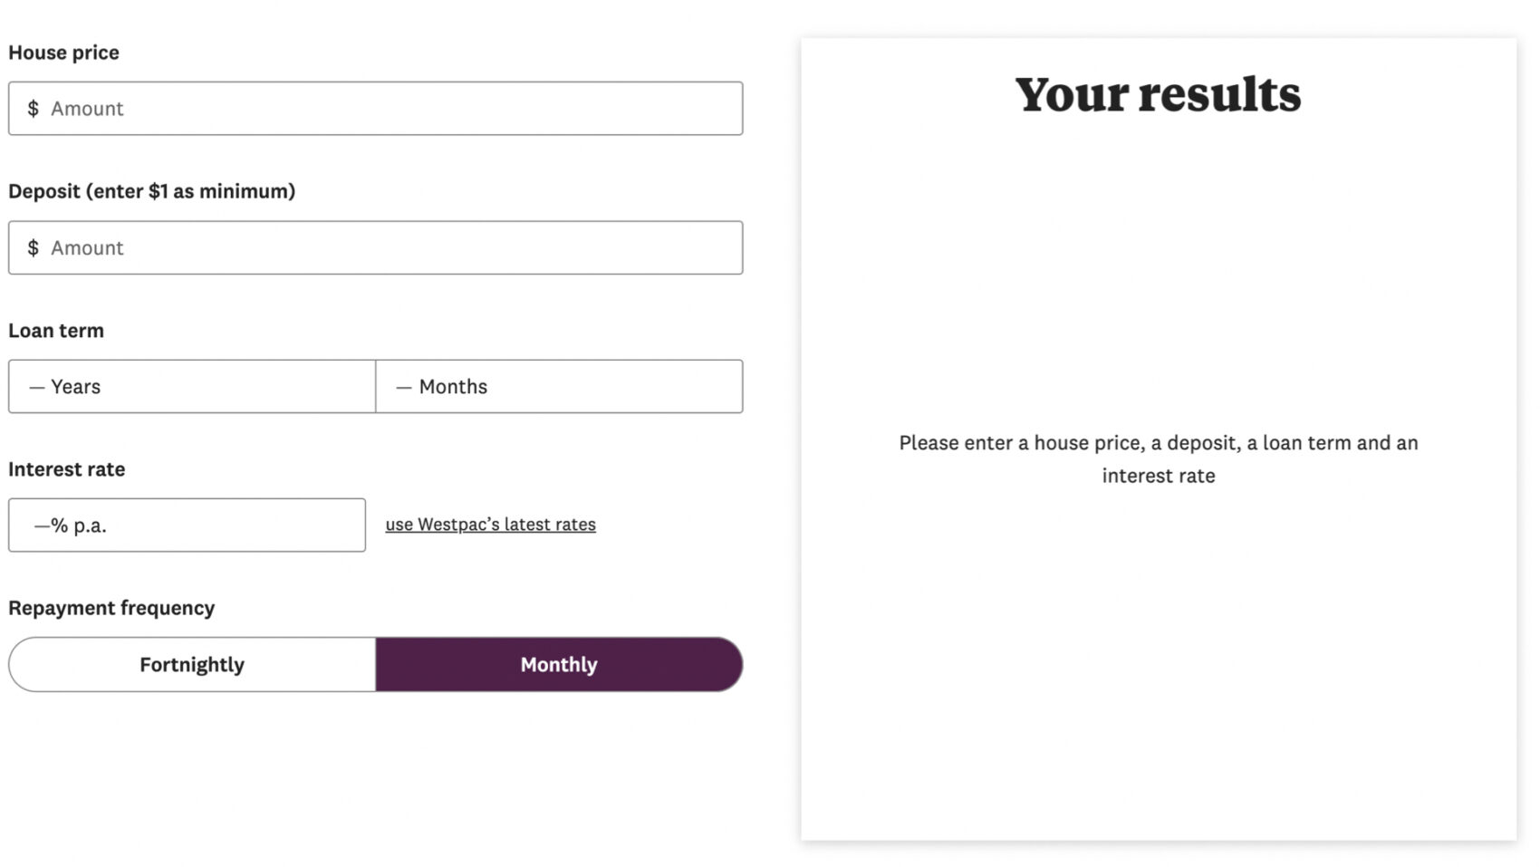The image size is (1540, 867).
Task: Click the Amount placeholder in House price
Action: tap(88, 109)
